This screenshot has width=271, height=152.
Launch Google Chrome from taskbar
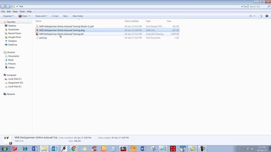74,149
